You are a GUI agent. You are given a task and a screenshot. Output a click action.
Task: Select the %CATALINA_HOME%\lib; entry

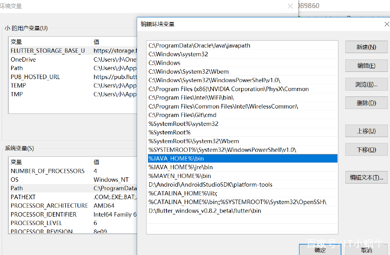tap(243, 193)
